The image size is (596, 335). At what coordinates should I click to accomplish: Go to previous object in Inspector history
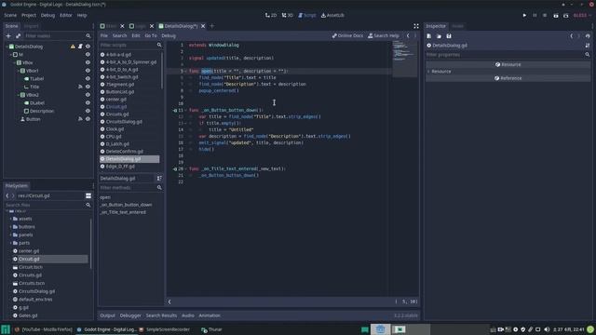tap(571, 35)
